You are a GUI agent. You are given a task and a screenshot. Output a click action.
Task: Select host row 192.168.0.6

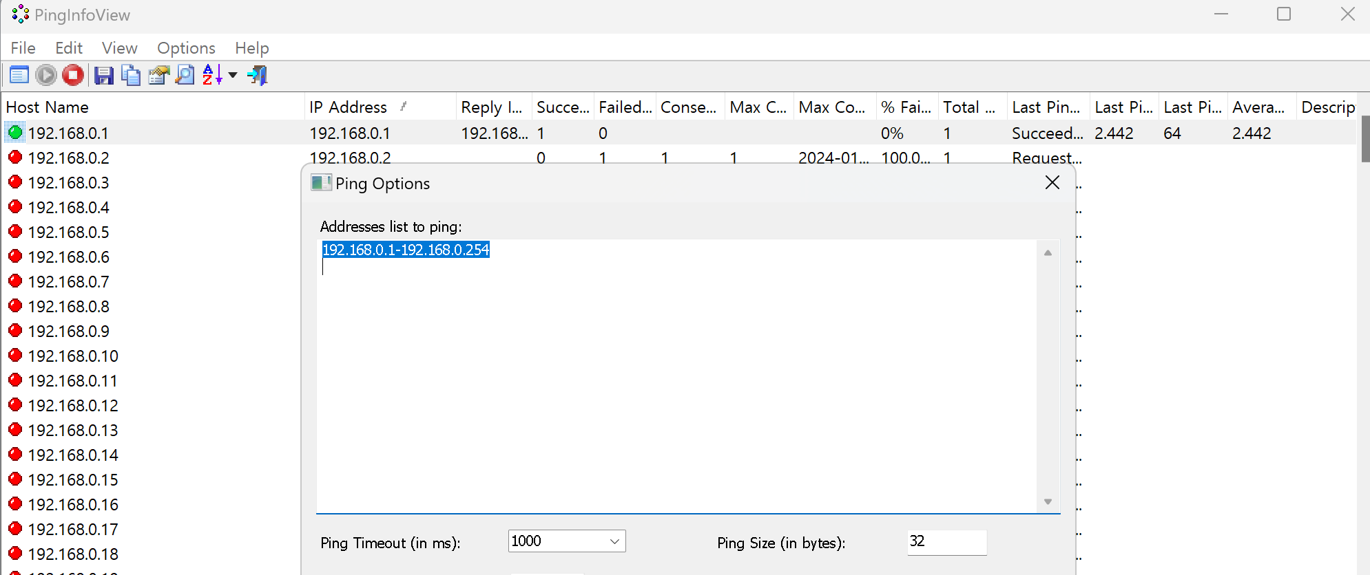(x=68, y=257)
